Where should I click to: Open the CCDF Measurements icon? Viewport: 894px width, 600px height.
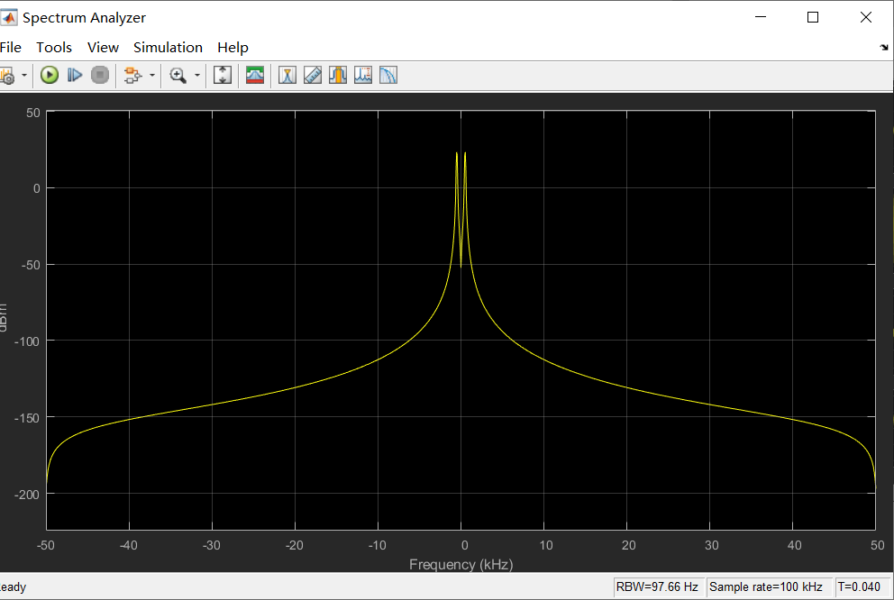click(x=388, y=75)
